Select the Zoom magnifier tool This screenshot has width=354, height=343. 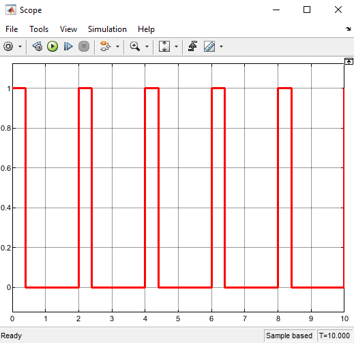coord(135,46)
